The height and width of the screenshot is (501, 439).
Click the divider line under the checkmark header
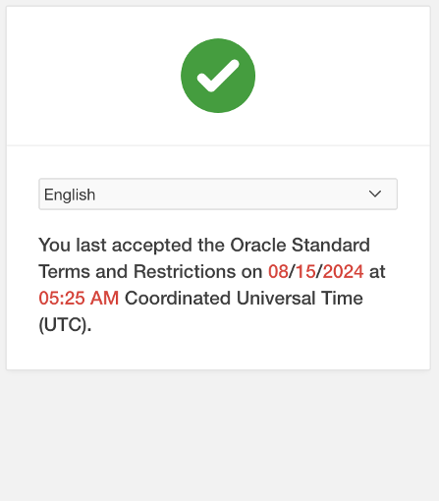(218, 145)
